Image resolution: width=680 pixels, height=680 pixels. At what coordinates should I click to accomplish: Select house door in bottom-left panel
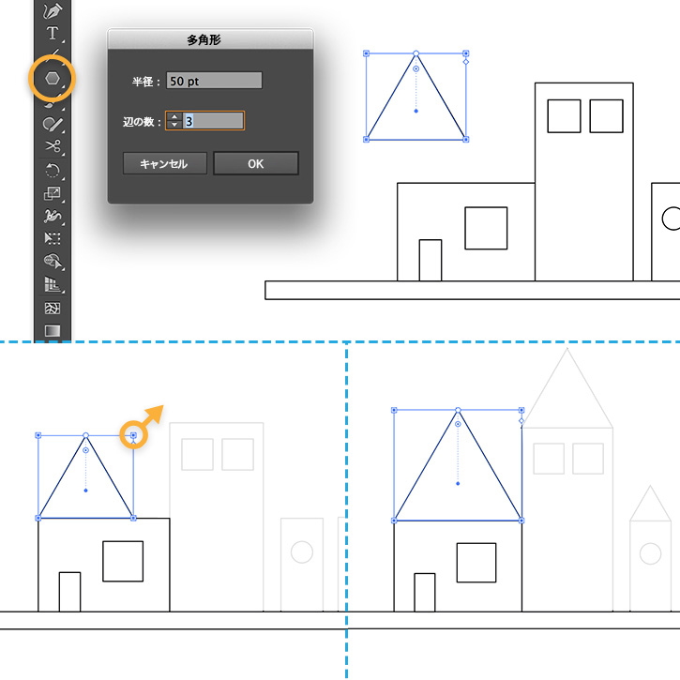point(69,592)
